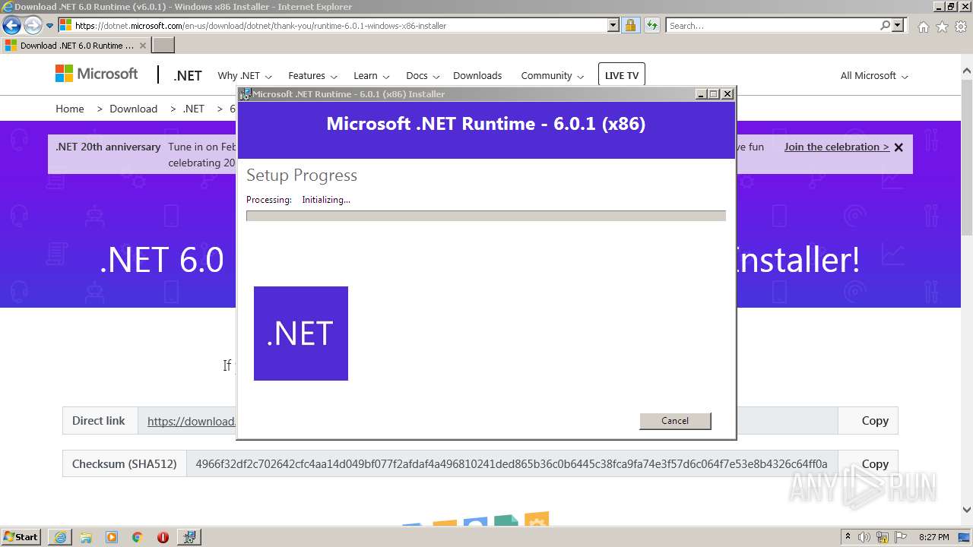The width and height of the screenshot is (973, 547).
Task: Click the page scrollbar down arrow
Action: (967, 510)
